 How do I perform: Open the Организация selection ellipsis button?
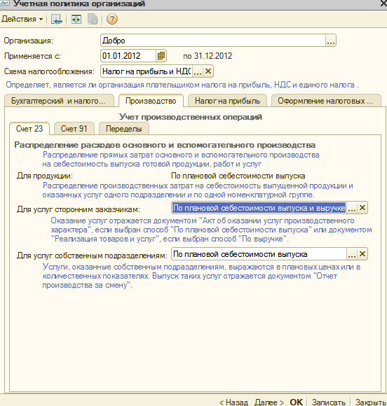(x=331, y=41)
